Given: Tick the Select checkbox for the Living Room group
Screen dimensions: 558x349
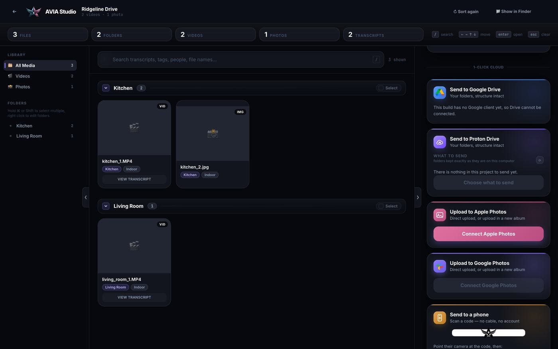Looking at the screenshot, I should (x=381, y=206).
